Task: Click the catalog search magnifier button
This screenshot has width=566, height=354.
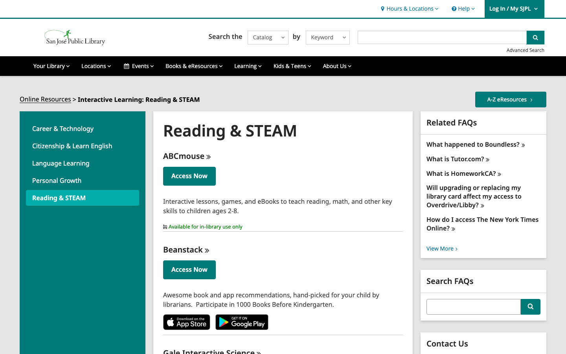Action: [535, 37]
